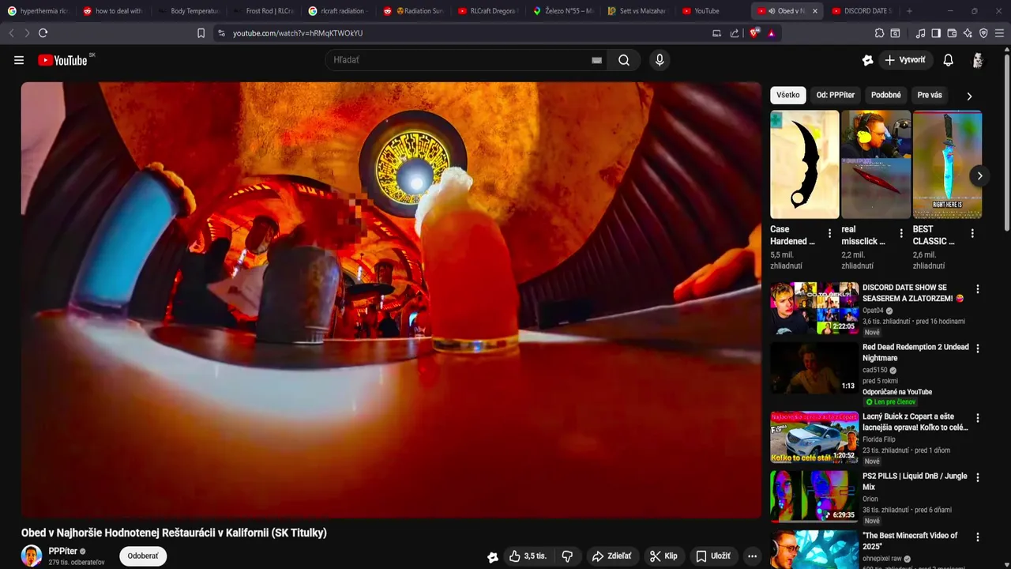Open the PS2 PILLS Liquid DnB thumbnail

(x=814, y=496)
